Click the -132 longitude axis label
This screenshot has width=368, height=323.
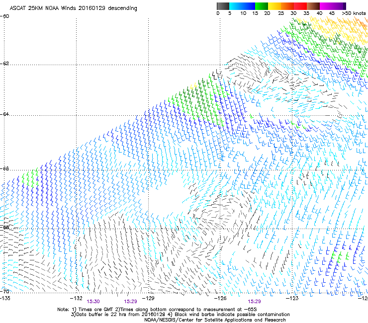76,298
